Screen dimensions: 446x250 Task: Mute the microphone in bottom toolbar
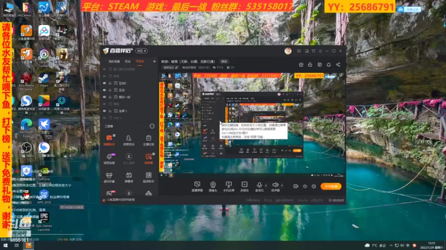click(259, 186)
